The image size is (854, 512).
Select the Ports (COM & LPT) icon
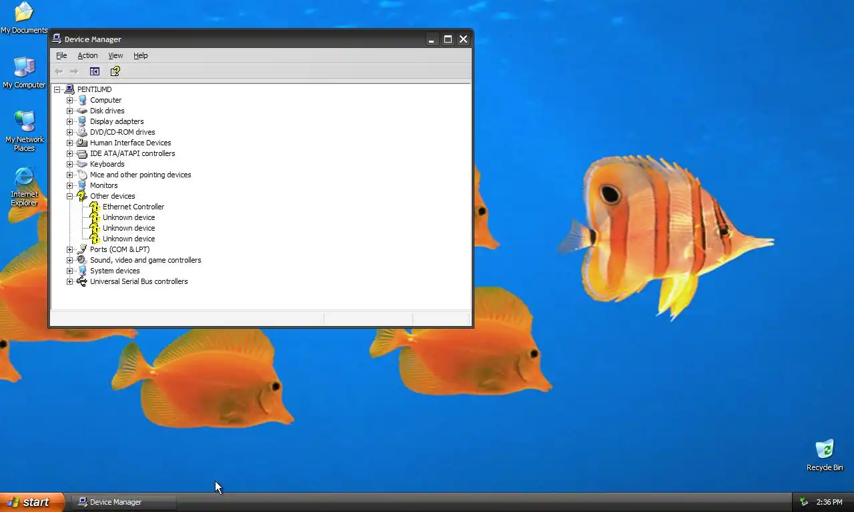[82, 249]
